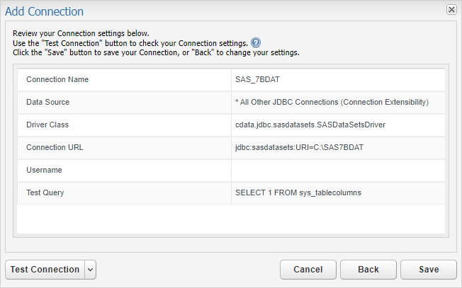Click the help question mark icon
Screen dimensions: 462x288
(x=256, y=42)
